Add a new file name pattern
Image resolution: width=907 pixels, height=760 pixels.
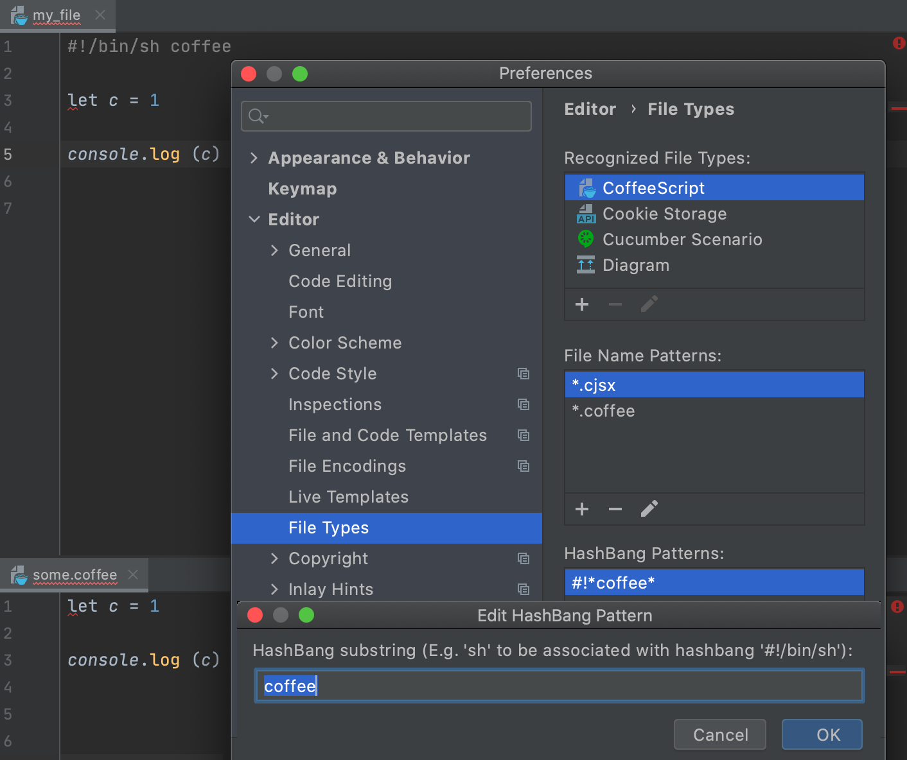coord(582,509)
